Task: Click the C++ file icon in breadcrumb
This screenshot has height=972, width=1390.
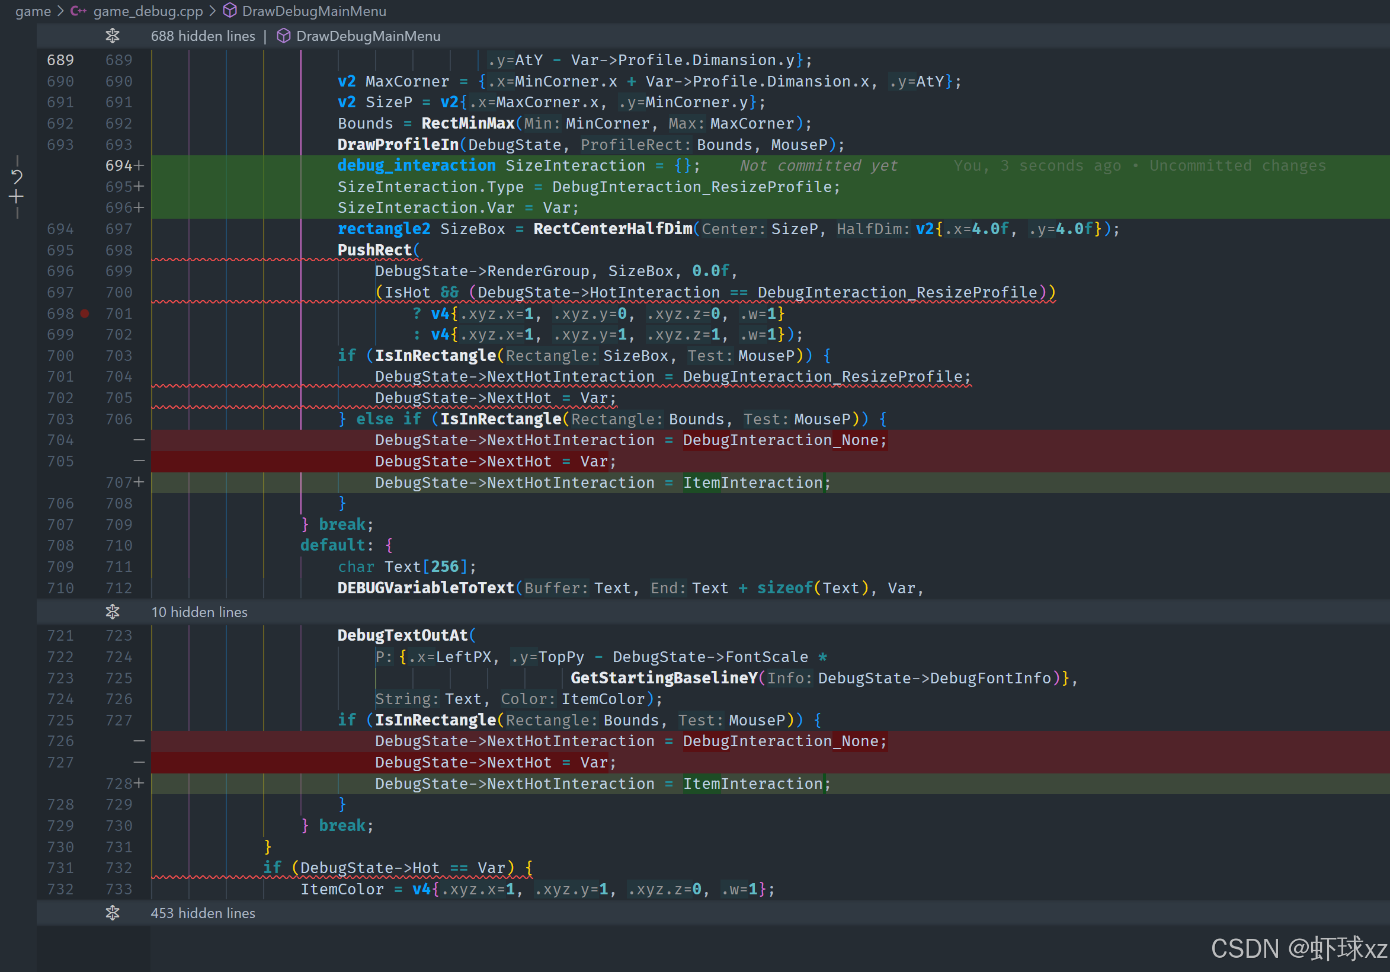Action: pyautogui.click(x=78, y=11)
